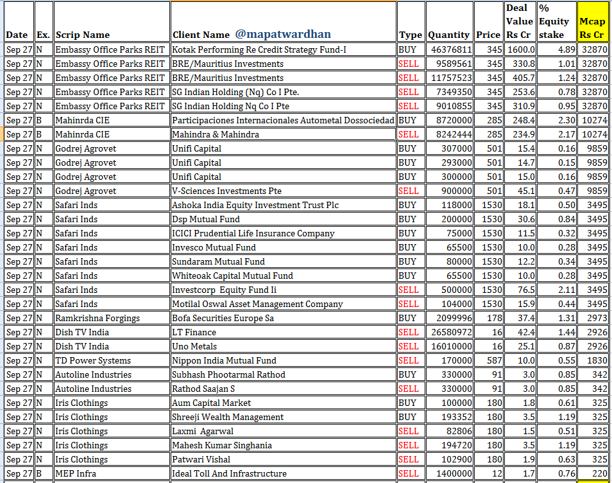Click Aum Capital Market cell
Image resolution: width=612 pixels, height=483 pixels.
284,403
